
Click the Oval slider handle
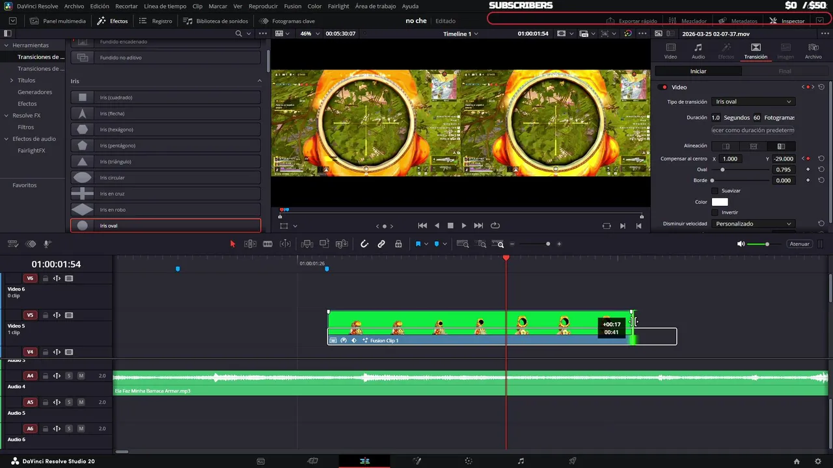pos(722,170)
